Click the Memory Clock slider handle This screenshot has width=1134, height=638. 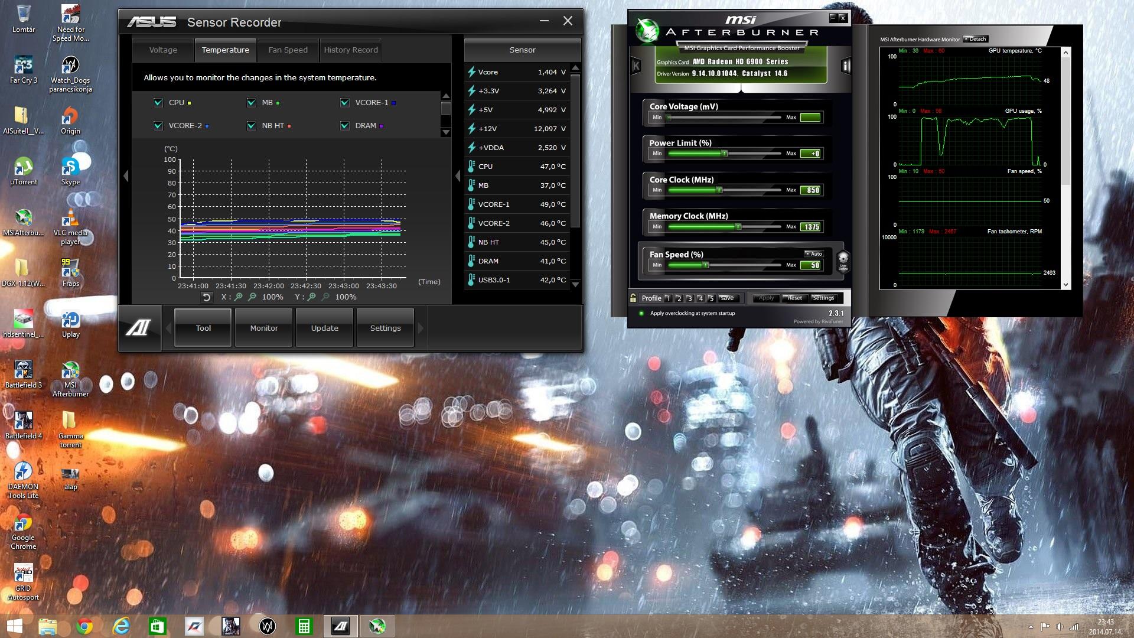tap(738, 227)
